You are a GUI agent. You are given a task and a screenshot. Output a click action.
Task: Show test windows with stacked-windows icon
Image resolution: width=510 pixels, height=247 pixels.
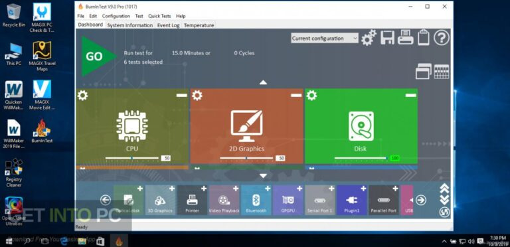[x=424, y=71]
